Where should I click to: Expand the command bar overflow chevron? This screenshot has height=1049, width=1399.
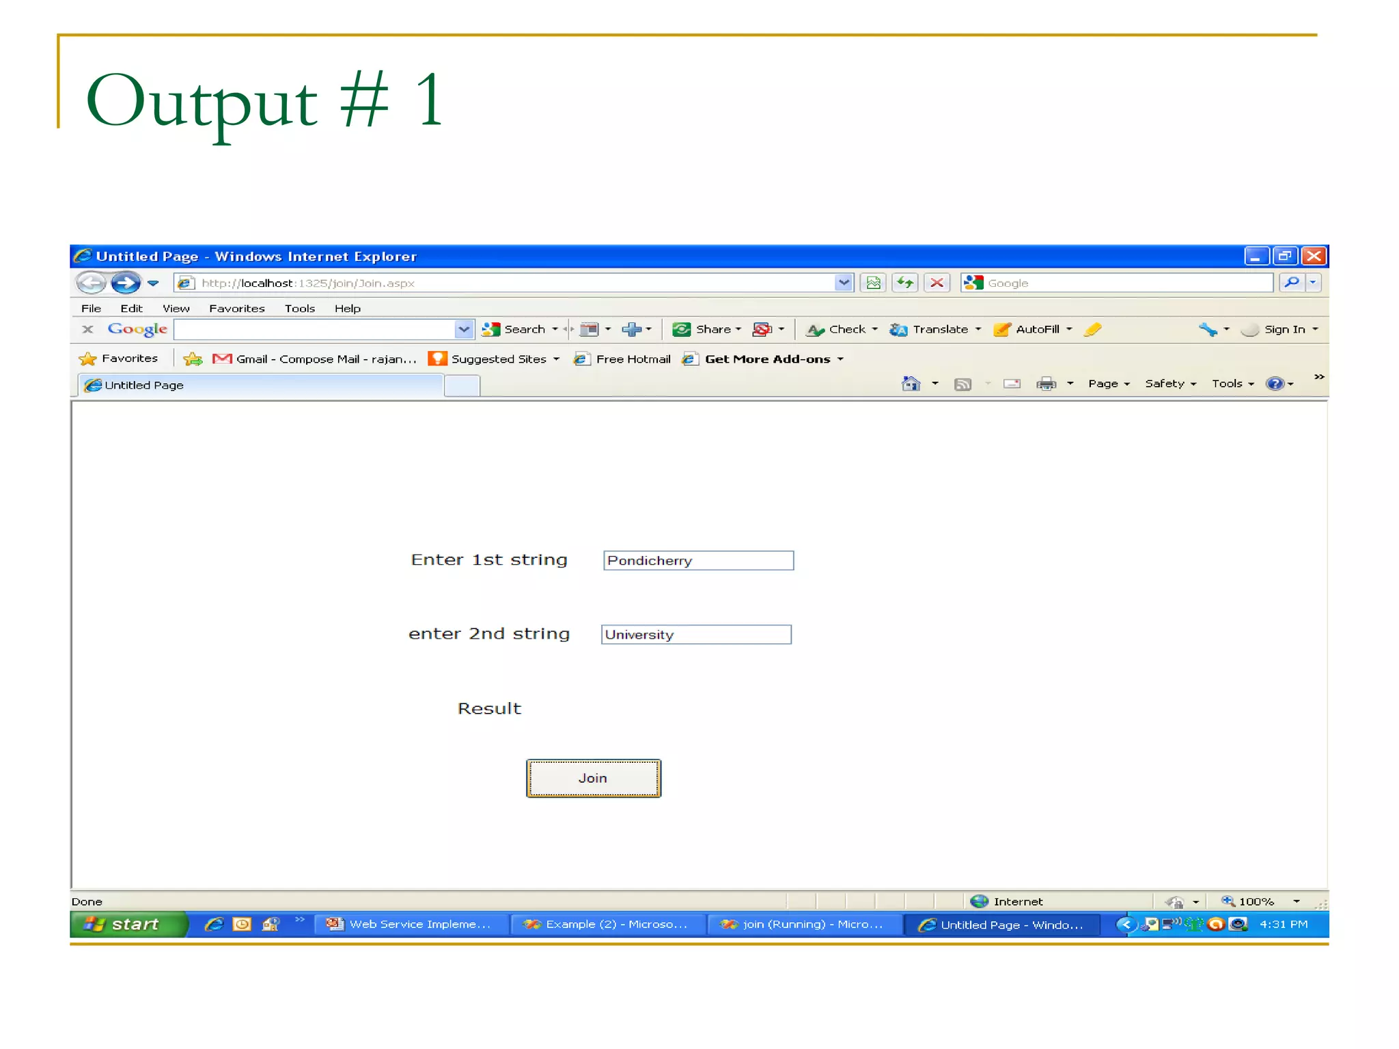click(x=1319, y=377)
